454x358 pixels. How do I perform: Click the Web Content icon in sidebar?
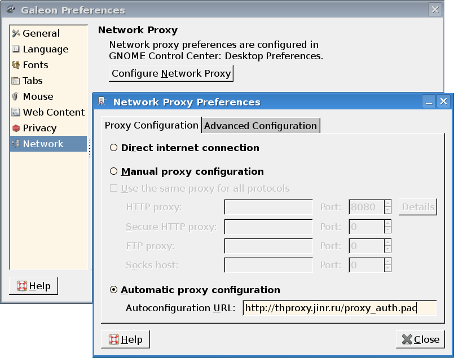[16, 112]
